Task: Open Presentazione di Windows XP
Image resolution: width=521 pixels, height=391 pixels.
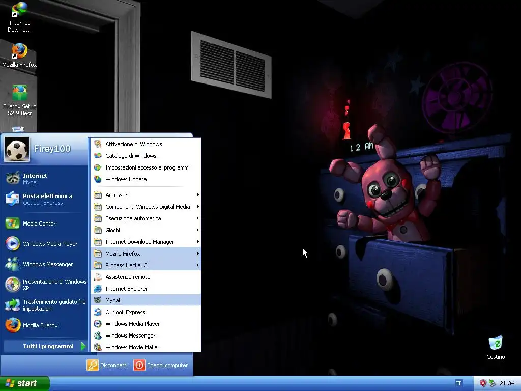Action: tap(45, 285)
